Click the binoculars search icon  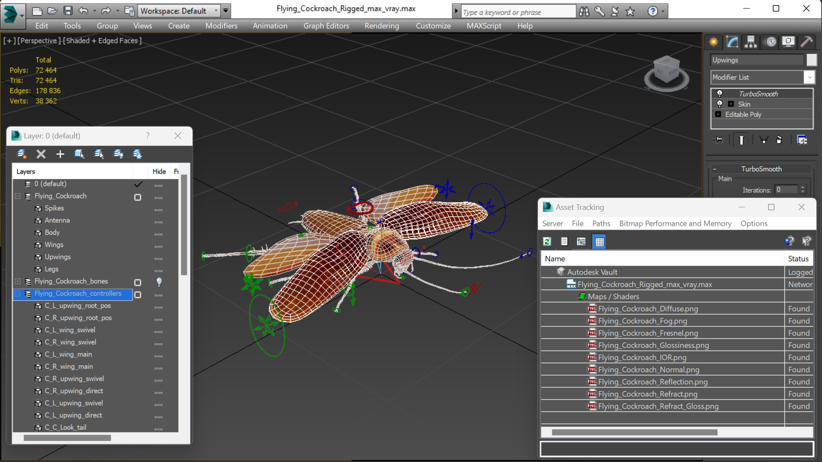[584, 12]
